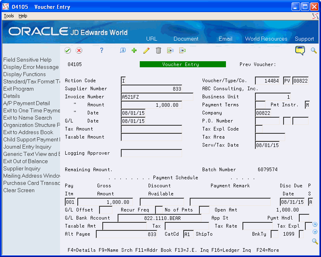Click the Invoice Number field
This screenshot has height=257, width=321.
pyautogui.click(x=157, y=97)
